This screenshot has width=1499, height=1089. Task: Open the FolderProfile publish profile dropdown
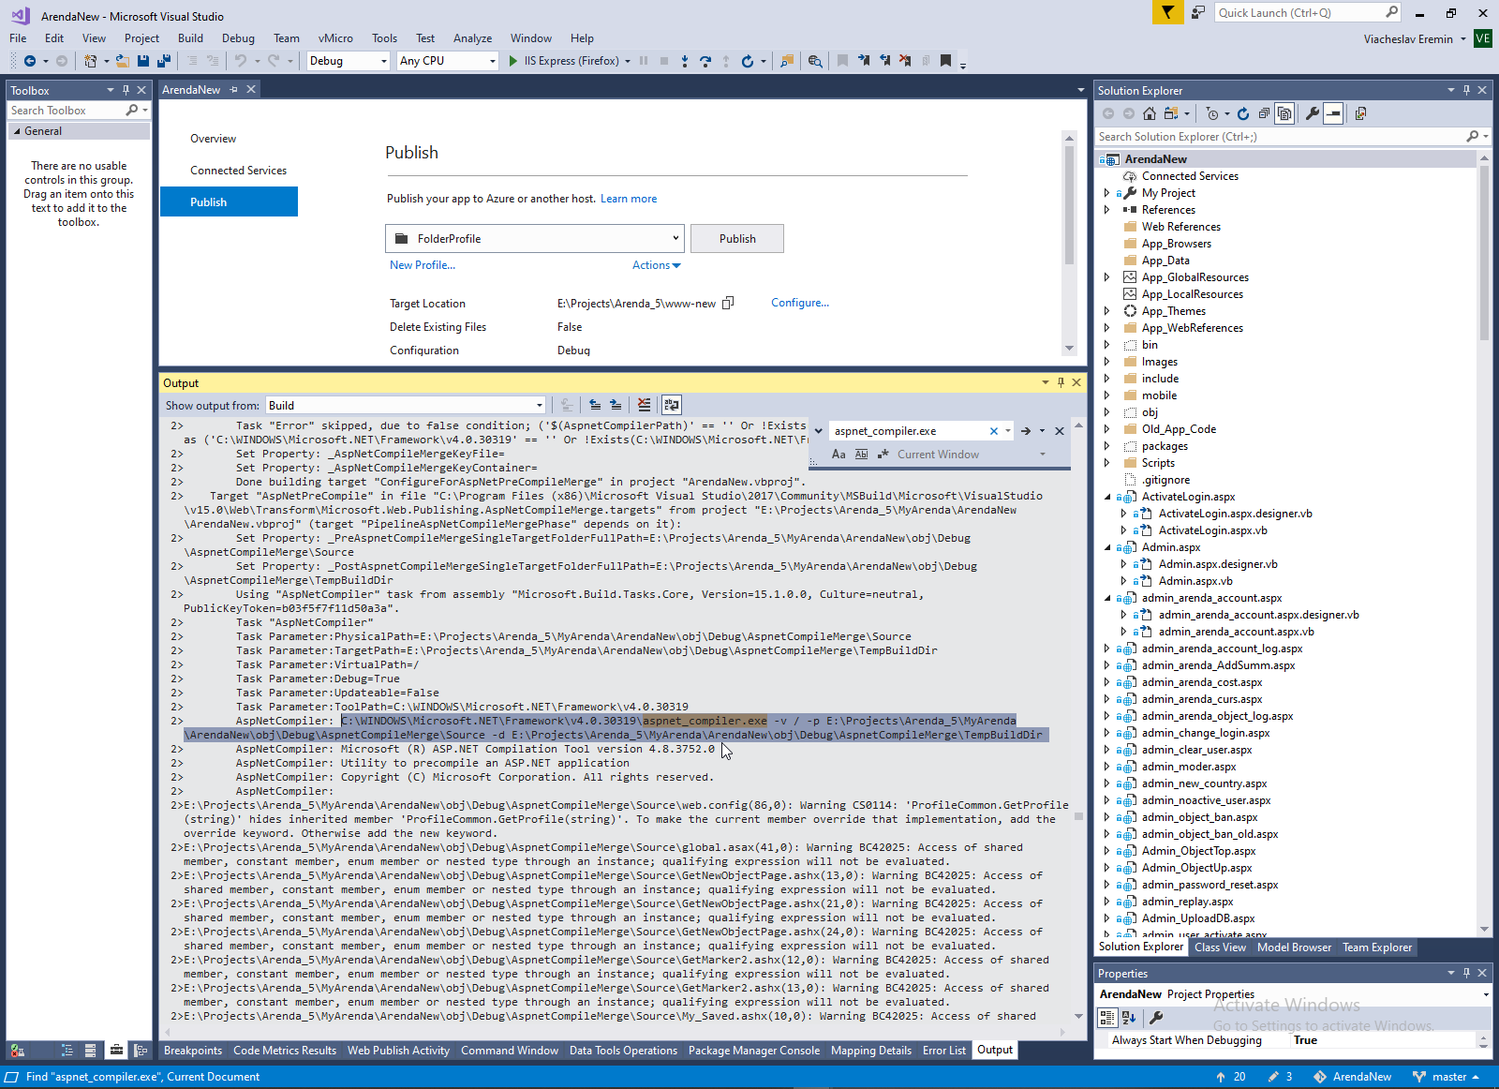535,239
